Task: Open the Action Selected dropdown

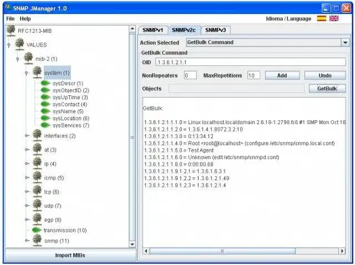Action: click(345, 43)
